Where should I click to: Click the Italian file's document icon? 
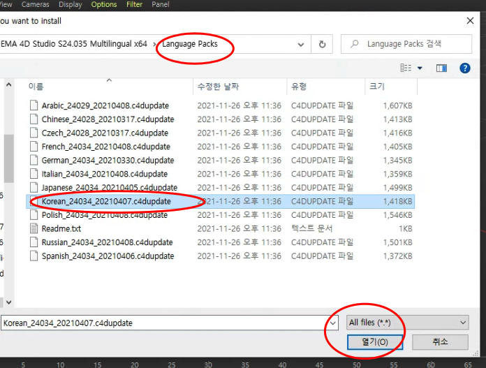tap(34, 174)
